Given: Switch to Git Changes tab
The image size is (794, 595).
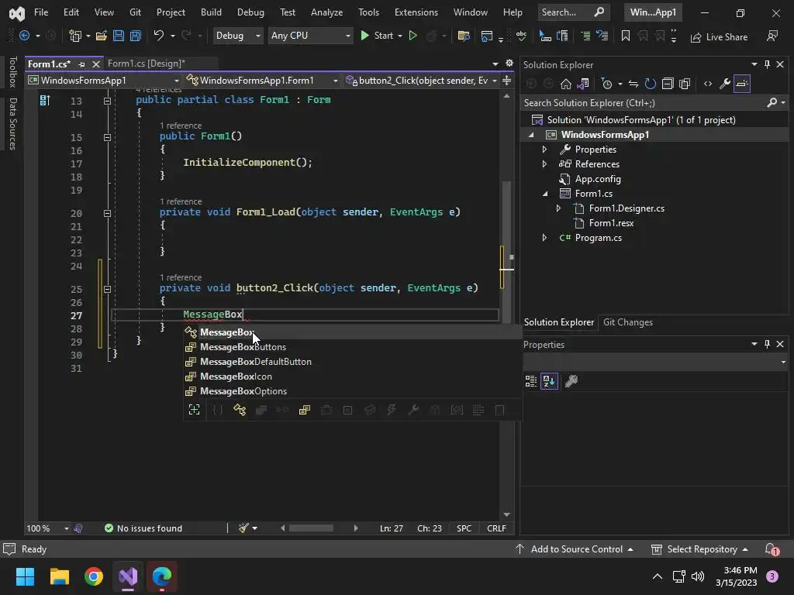Looking at the screenshot, I should [628, 322].
